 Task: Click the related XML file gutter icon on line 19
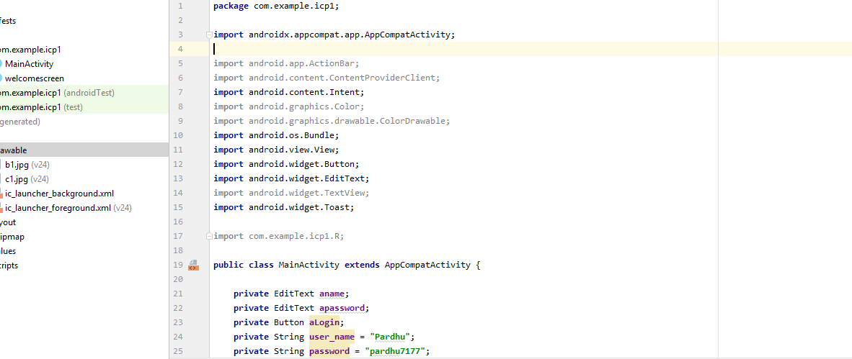tap(193, 265)
